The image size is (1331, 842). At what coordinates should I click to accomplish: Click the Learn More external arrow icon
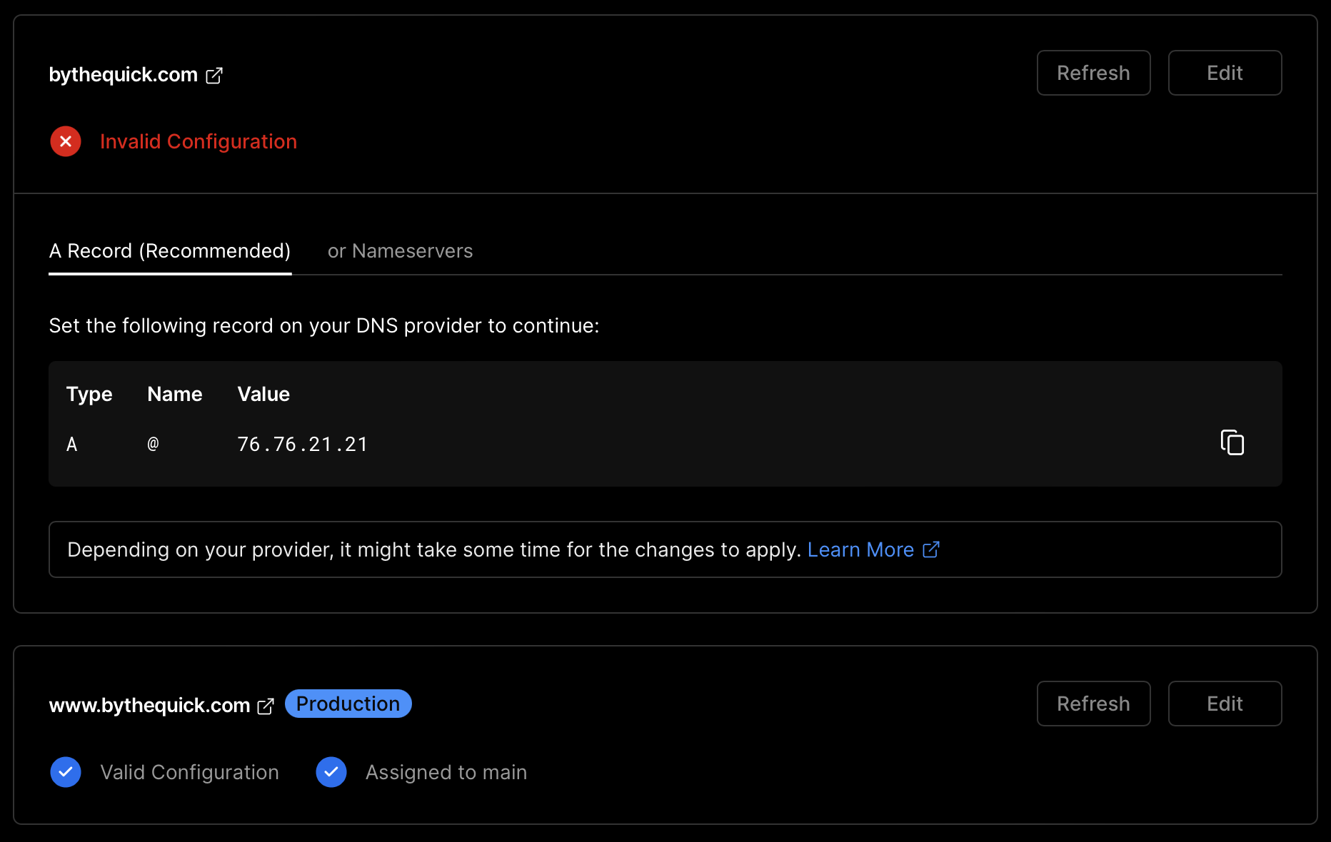[931, 549]
